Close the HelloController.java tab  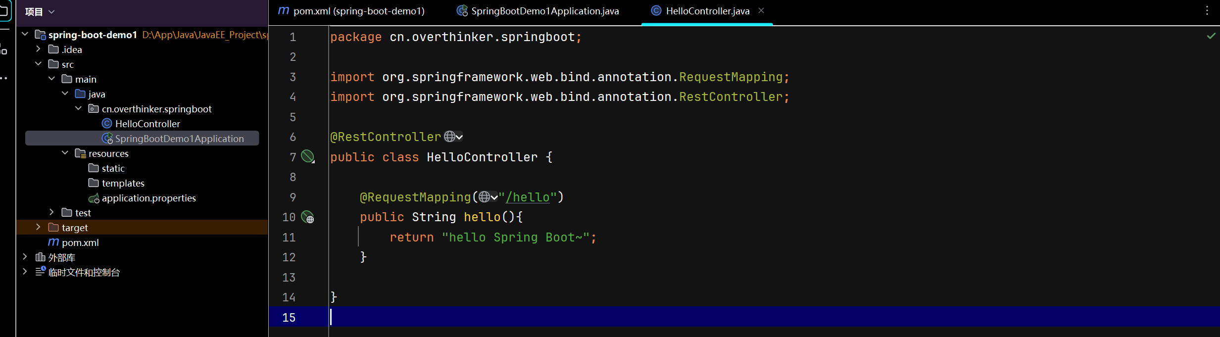[x=761, y=10]
